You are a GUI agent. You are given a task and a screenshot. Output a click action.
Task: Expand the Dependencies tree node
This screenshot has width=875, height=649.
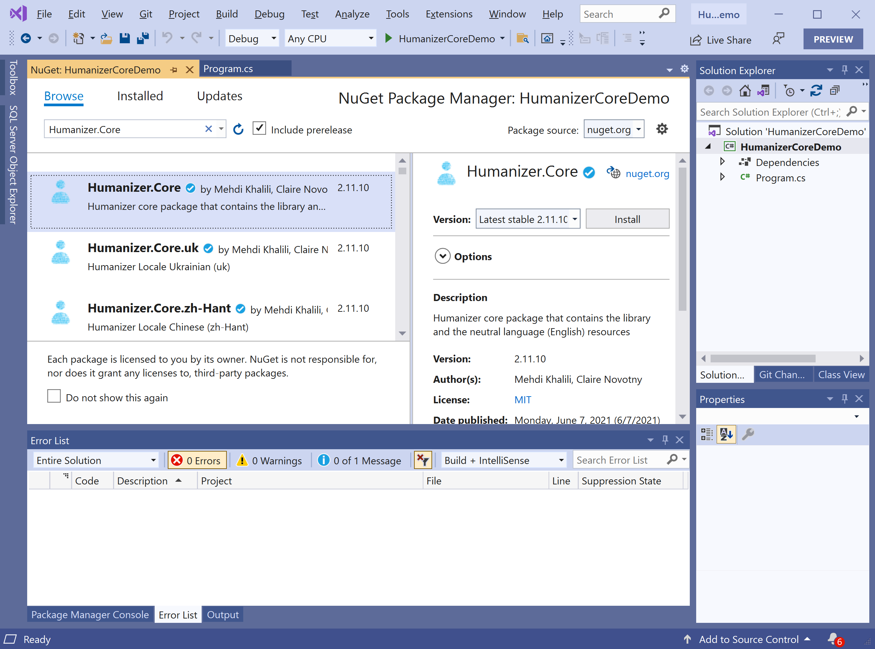722,162
